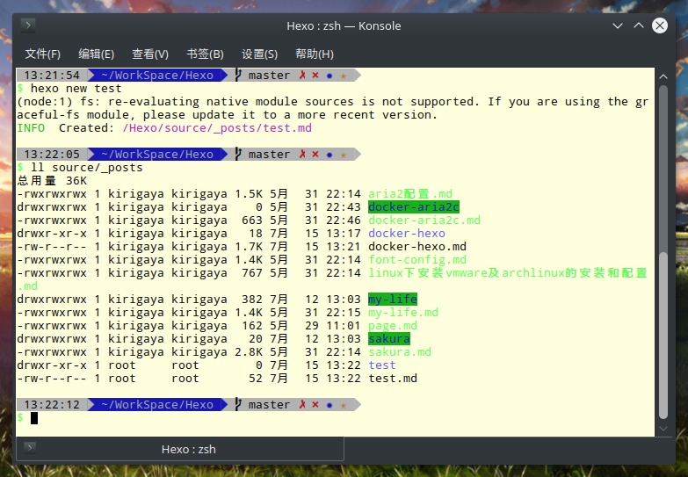Viewport: 688px width, 477px height.
Task: Click the terminal icon in the Hexo tab
Action: pos(29,448)
